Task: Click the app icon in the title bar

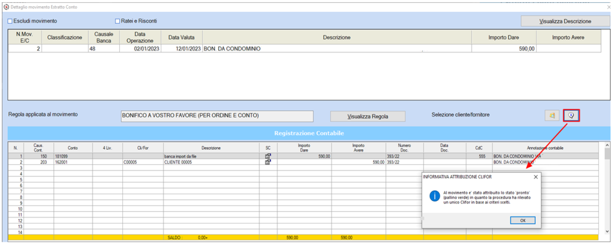Action: pos(6,7)
